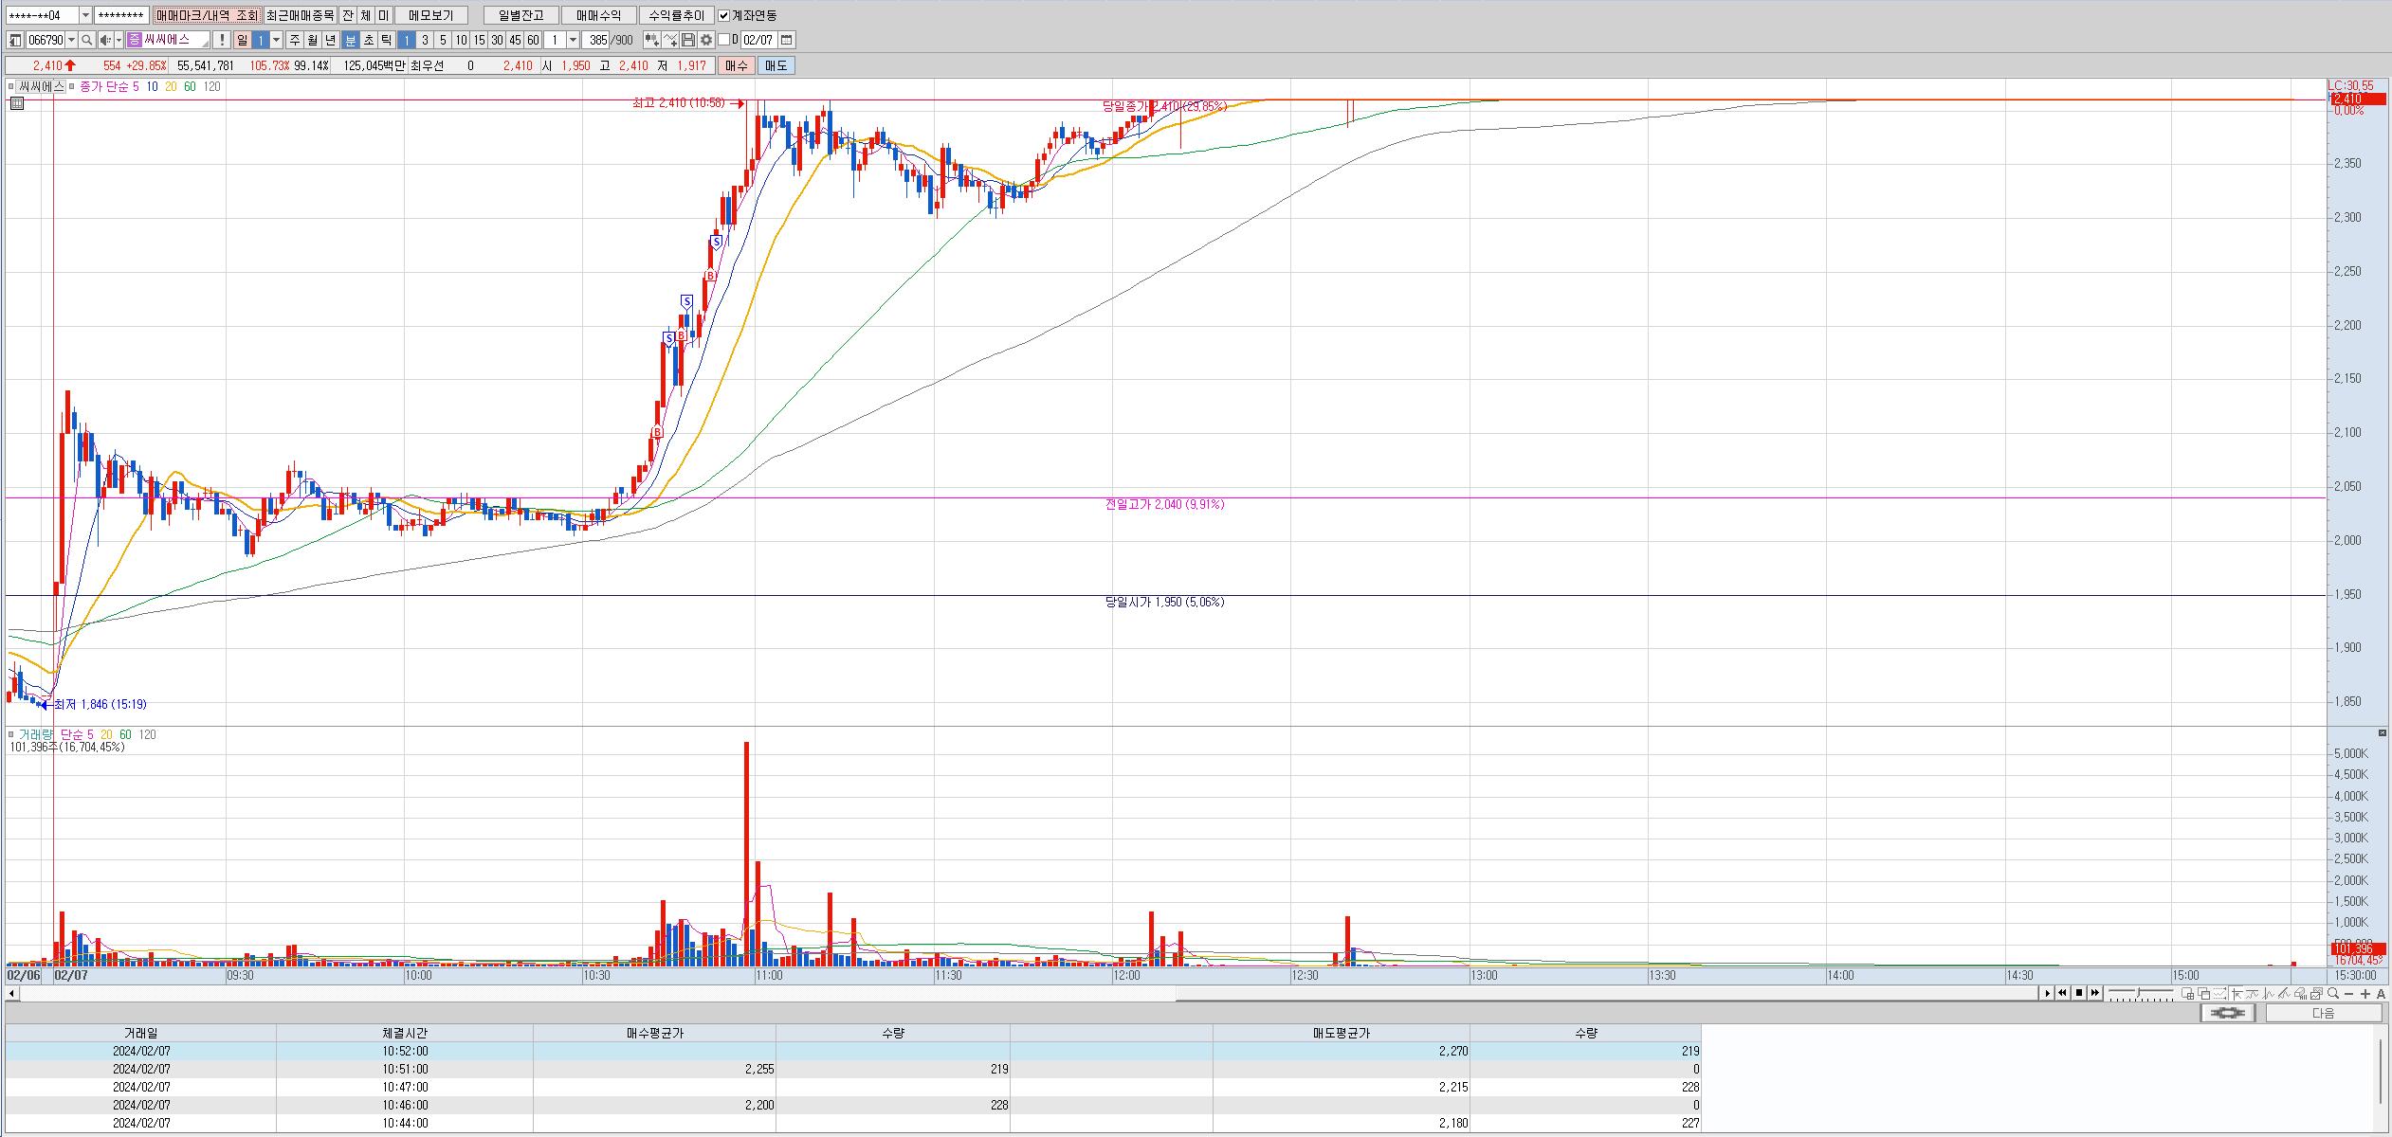Click the plus zoom-in chart icon
The image size is (2392, 1137).
pyautogui.click(x=2365, y=993)
